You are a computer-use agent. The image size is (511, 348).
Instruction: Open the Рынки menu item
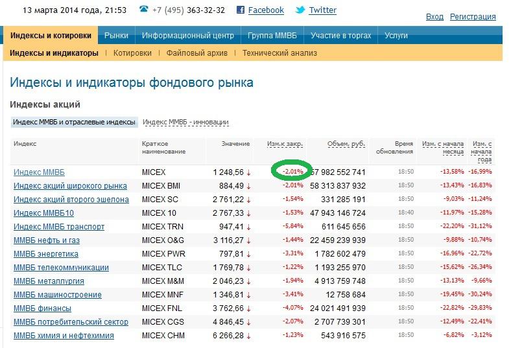click(116, 35)
